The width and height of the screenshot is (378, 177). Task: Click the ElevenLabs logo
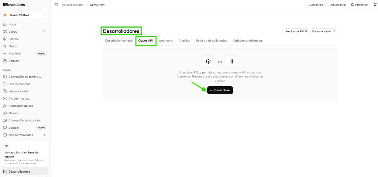coord(14,5)
